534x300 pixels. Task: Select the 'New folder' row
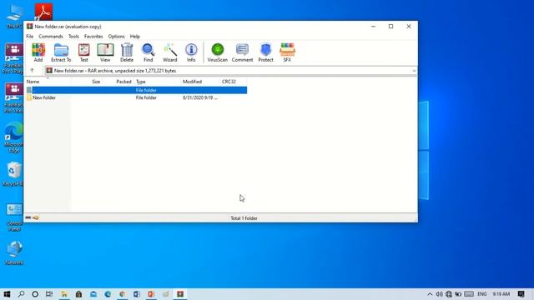(x=137, y=97)
